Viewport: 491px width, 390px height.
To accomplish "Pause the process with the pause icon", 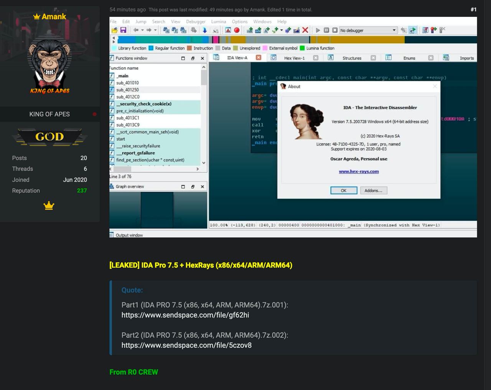I will coord(326,30).
